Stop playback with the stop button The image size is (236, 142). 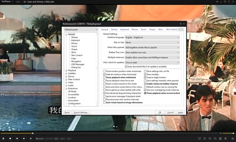pos(10,138)
